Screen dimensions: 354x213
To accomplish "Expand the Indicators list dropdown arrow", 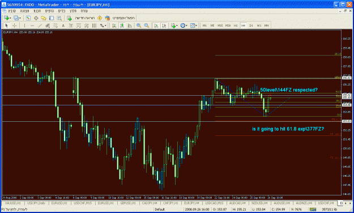I will pyautogui.click(x=177, y=25).
